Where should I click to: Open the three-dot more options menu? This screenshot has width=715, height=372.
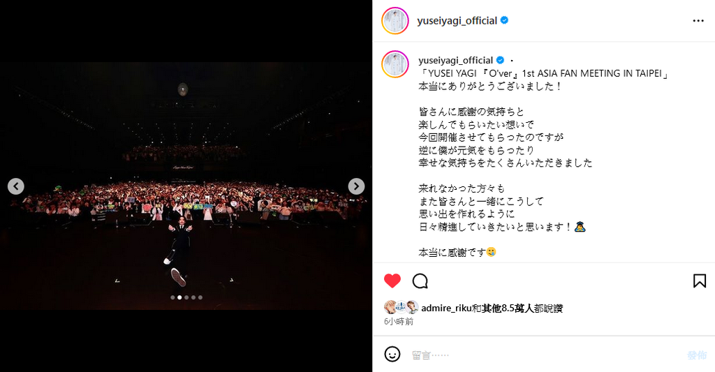(698, 21)
